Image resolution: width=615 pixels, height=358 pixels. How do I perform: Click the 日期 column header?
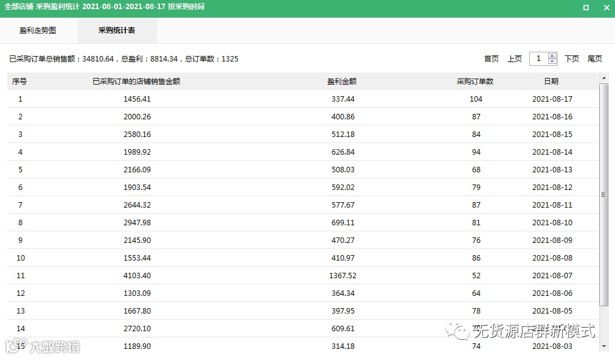551,81
